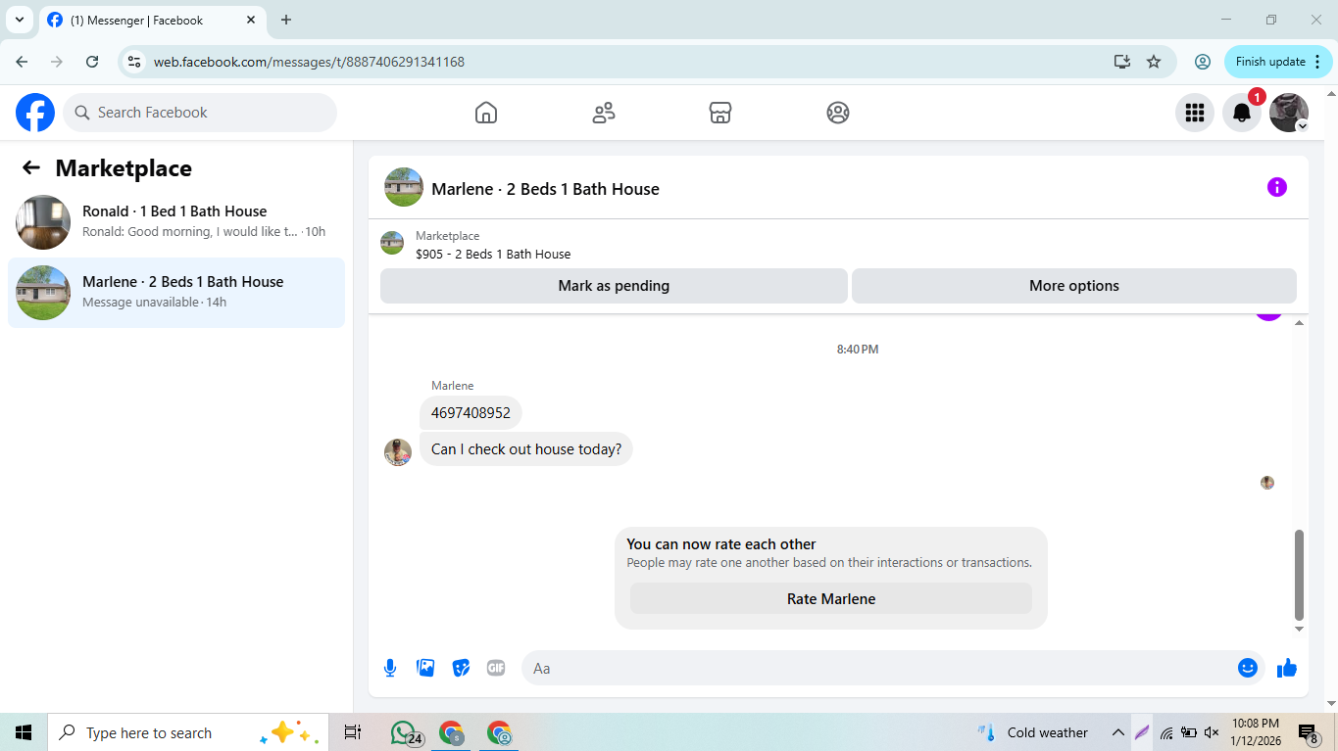Close the Messenger | Facebook tab
Image resolution: width=1338 pixels, height=751 pixels.
(251, 20)
